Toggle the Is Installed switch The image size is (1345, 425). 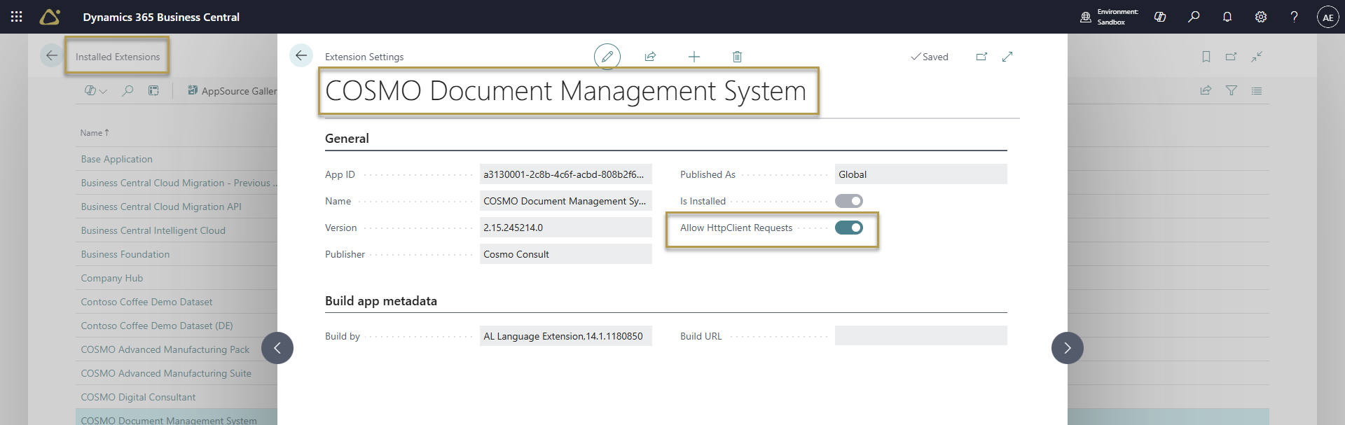point(849,201)
